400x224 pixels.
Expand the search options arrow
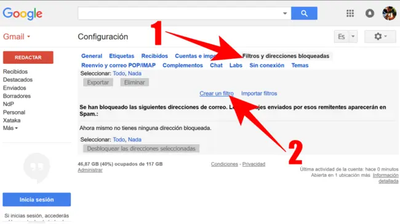(x=285, y=14)
